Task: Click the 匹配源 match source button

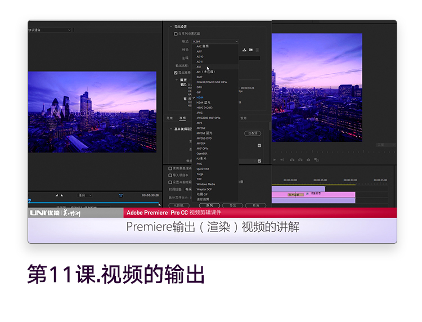Action: point(253,133)
